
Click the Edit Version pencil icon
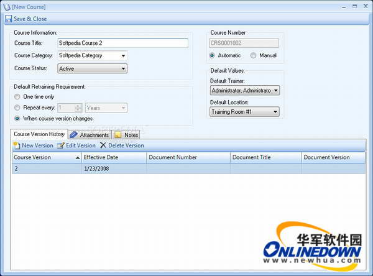click(x=61, y=145)
